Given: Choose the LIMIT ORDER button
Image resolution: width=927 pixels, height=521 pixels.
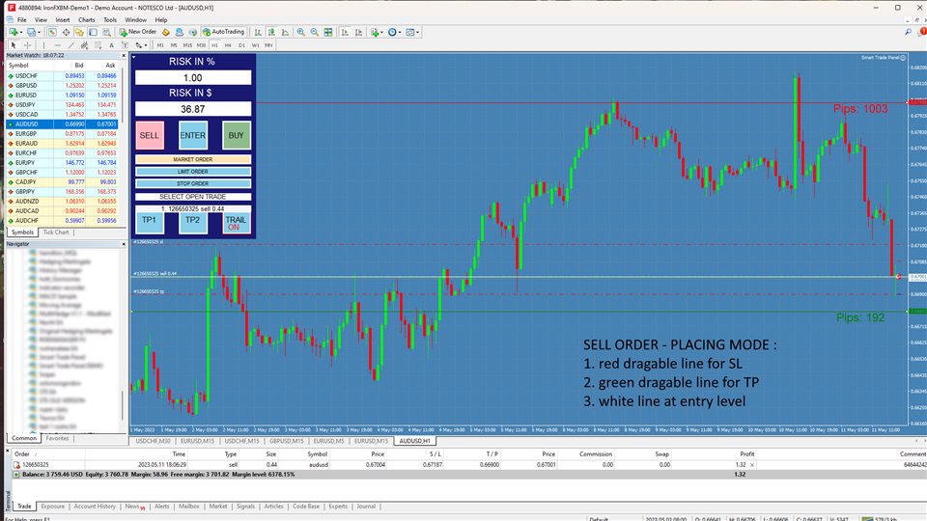Looking at the screenshot, I should pos(193,172).
